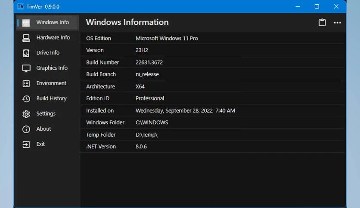
Task: Click the Drive Info disk icon
Action: click(x=26, y=53)
